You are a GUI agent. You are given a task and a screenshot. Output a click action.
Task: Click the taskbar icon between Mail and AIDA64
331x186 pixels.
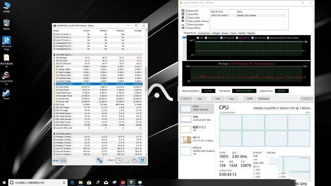click(x=114, y=182)
